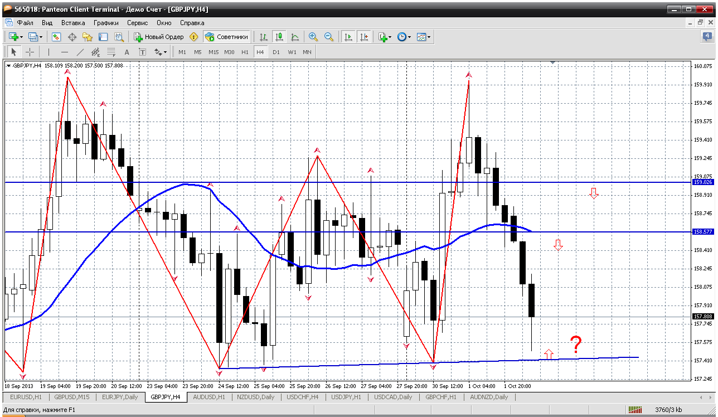The width and height of the screenshot is (718, 417).
Task: Select the W1 weekly timeframe
Action: [x=292, y=52]
